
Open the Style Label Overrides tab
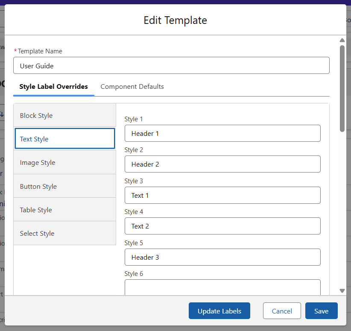tap(53, 87)
